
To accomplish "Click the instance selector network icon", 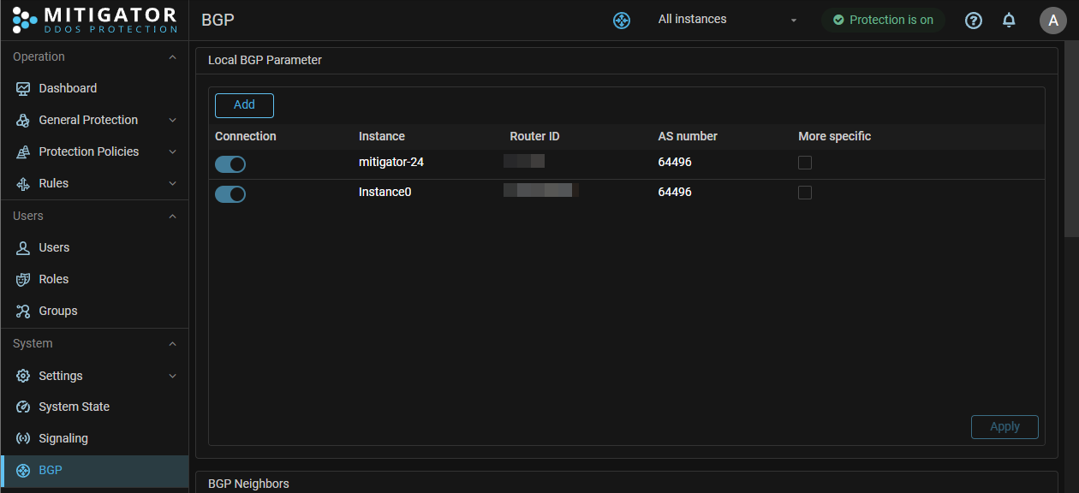I will 622,21.
